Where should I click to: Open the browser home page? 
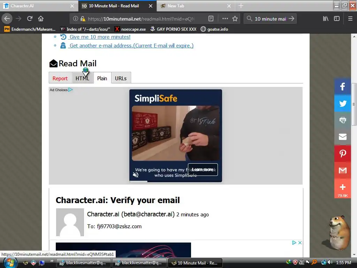(x=41, y=18)
